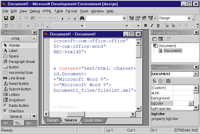Select the Radio Button toolbox item
Screen dimensions: 200x134
tap(18, 105)
